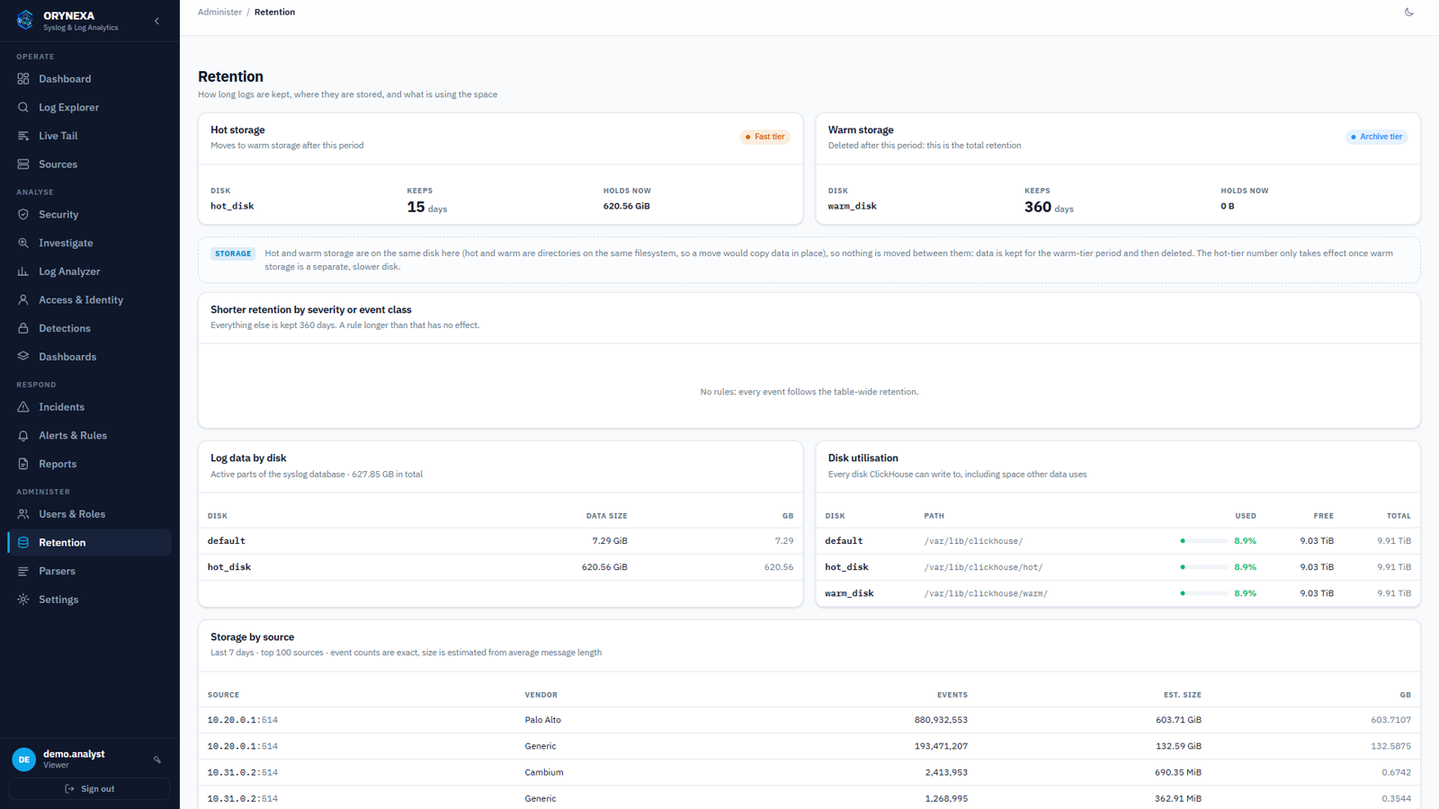
Task: Click the 880,932,553 events value
Action: click(941, 720)
